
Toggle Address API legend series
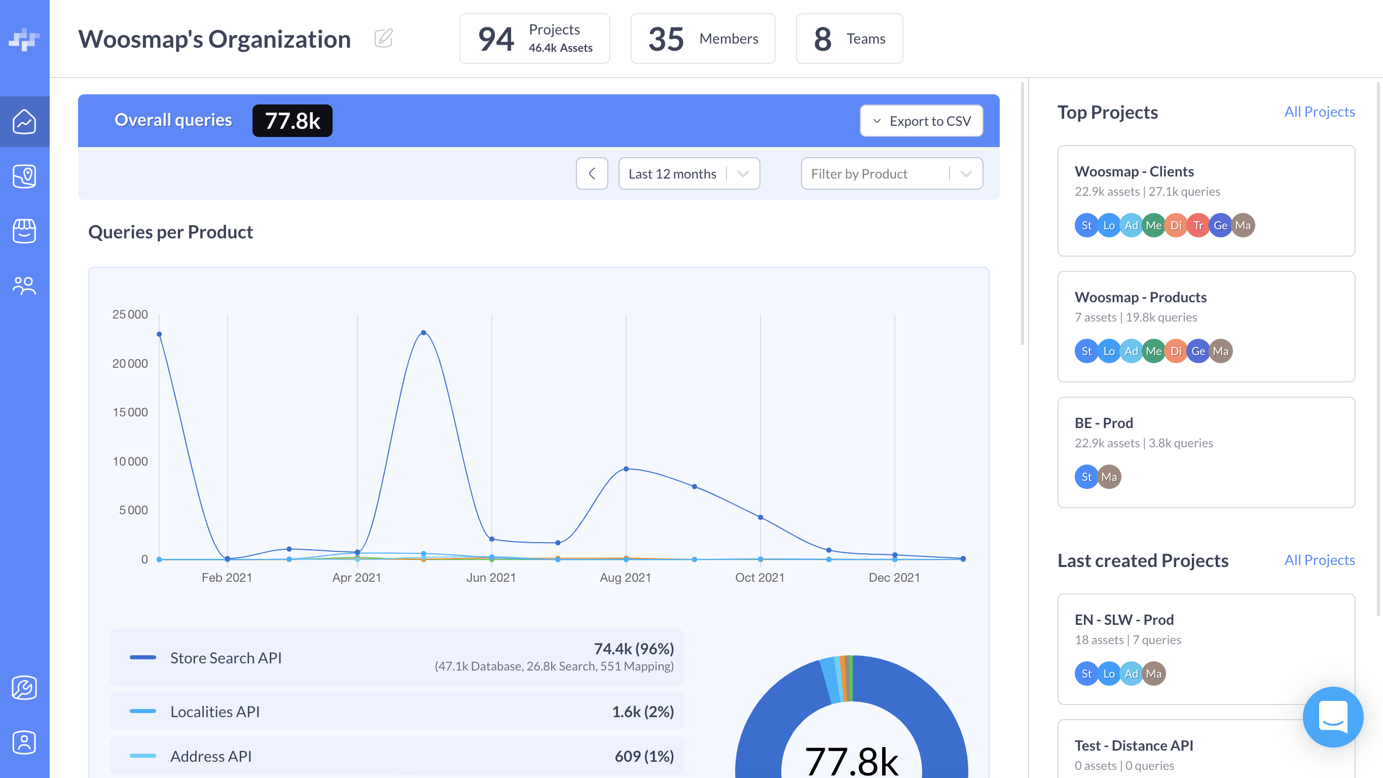(210, 756)
